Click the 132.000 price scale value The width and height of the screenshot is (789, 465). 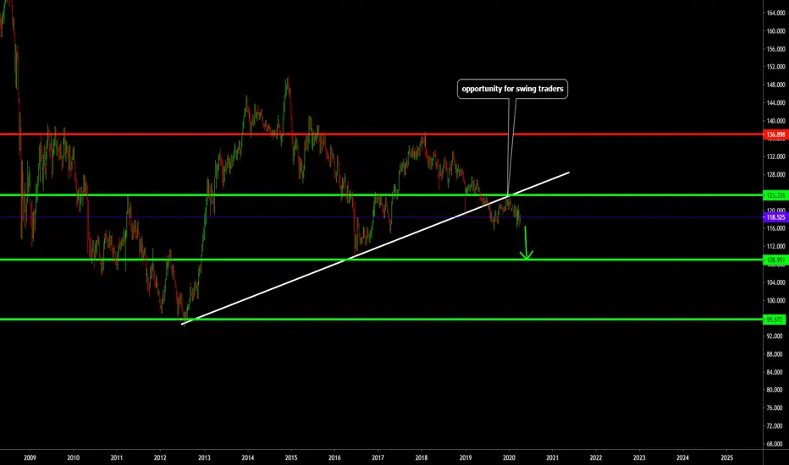[x=776, y=156]
